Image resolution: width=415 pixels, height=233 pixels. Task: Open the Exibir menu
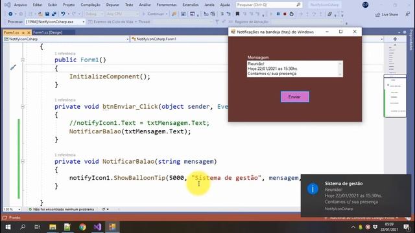(53, 5)
